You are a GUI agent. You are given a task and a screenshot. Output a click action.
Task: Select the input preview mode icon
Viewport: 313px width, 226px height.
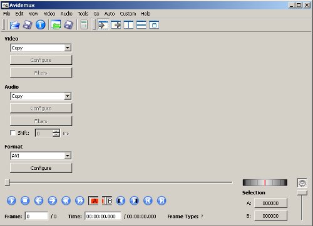103,25
